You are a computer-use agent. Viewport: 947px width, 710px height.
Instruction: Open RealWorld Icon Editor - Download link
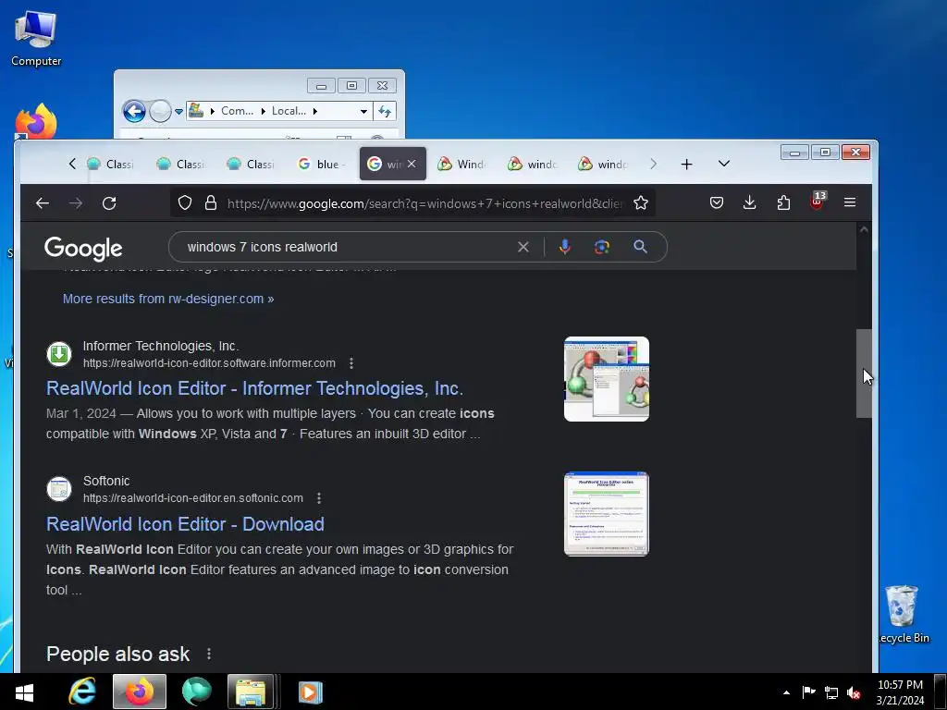coord(185,524)
